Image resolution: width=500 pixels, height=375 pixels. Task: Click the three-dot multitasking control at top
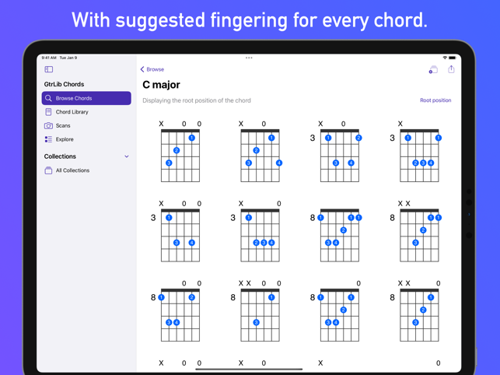pyautogui.click(x=249, y=58)
